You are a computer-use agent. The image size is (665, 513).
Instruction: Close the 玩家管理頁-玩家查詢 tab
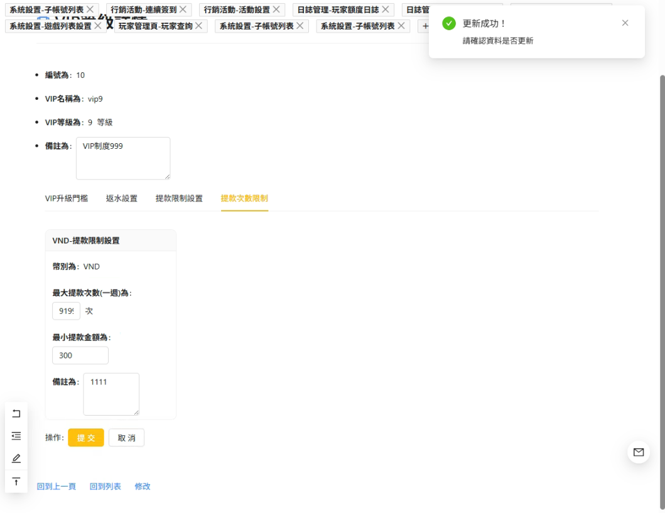(199, 26)
